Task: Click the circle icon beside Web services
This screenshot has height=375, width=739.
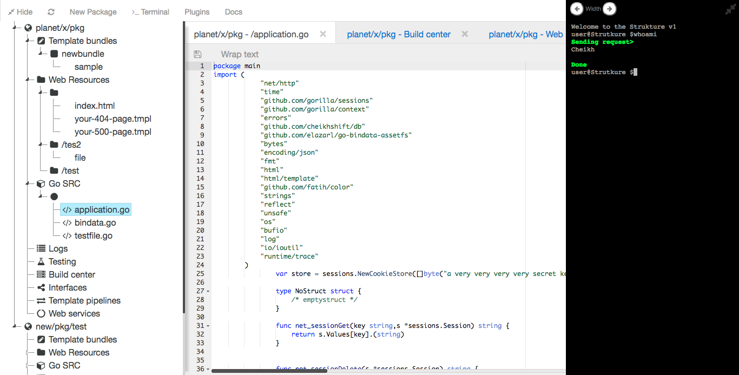Action: click(x=41, y=314)
